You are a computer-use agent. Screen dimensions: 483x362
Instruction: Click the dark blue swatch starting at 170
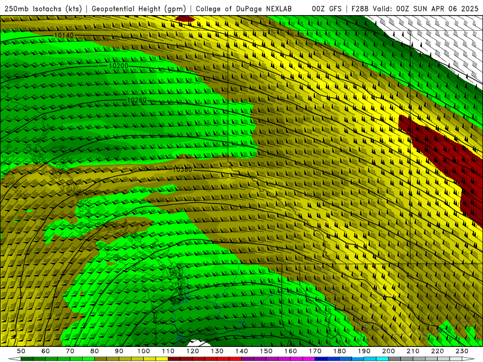[x=321, y=359]
